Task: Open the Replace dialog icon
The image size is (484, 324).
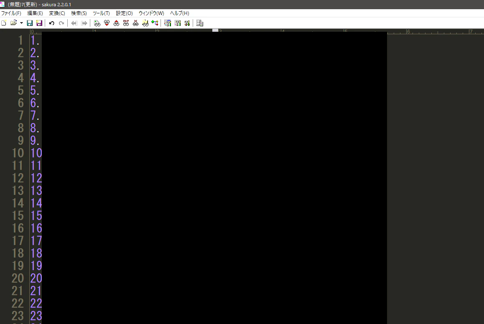Action: [x=126, y=23]
